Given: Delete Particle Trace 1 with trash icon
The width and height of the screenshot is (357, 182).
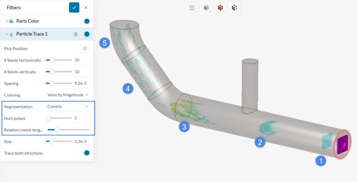Looking at the screenshot, I should [x=76, y=34].
